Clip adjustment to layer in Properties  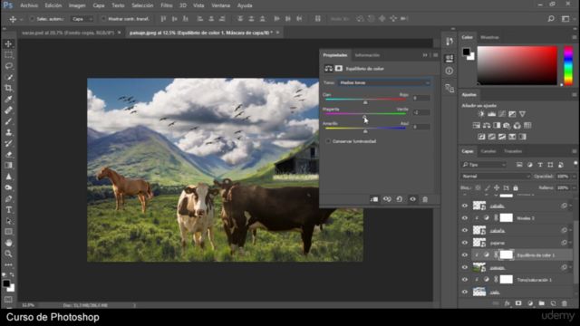(x=374, y=199)
